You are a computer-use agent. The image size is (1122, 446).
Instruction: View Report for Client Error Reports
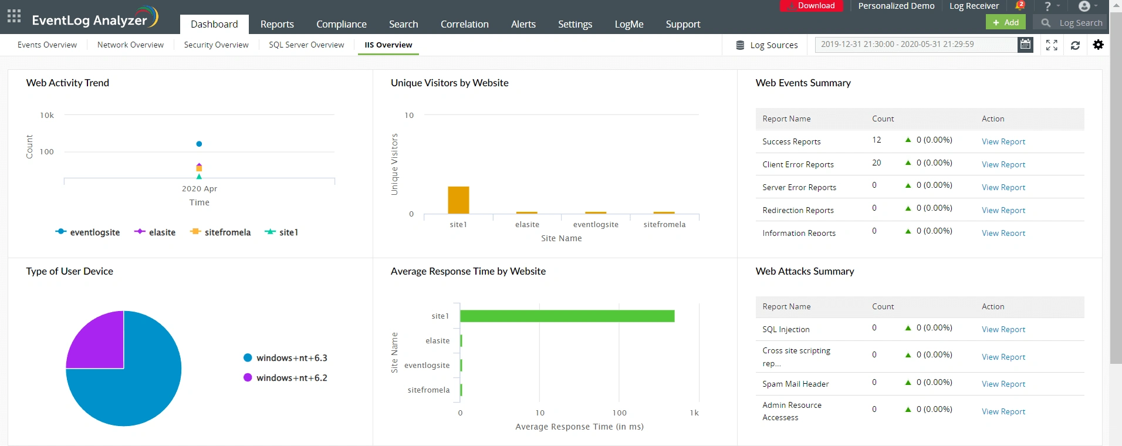(1003, 164)
